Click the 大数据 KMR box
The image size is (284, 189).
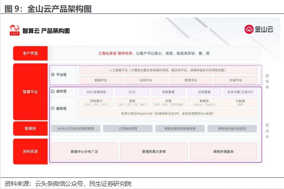[x=240, y=103]
